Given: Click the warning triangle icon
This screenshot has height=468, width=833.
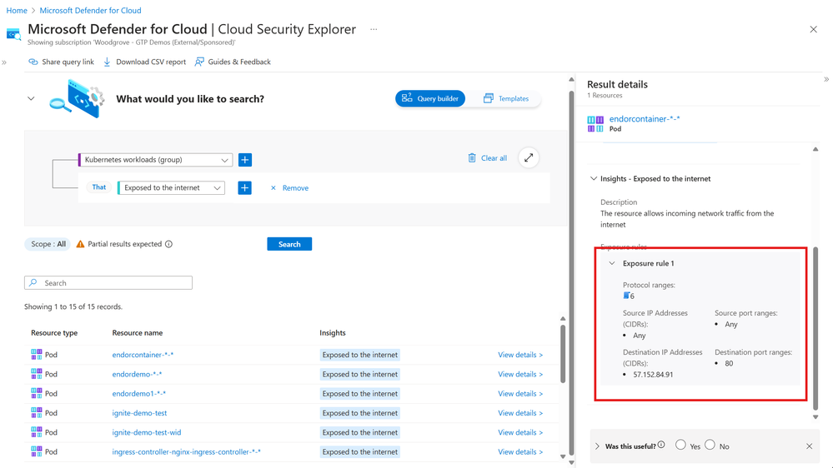Looking at the screenshot, I should tap(80, 244).
